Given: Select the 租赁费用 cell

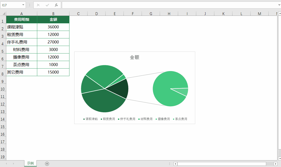Looking at the screenshot, I should [x=21, y=34].
